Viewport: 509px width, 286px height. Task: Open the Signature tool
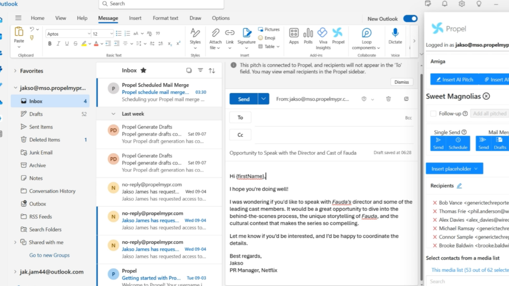(247, 33)
